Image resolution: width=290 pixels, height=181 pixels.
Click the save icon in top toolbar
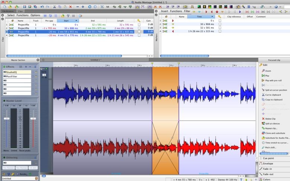[x=25, y=7]
